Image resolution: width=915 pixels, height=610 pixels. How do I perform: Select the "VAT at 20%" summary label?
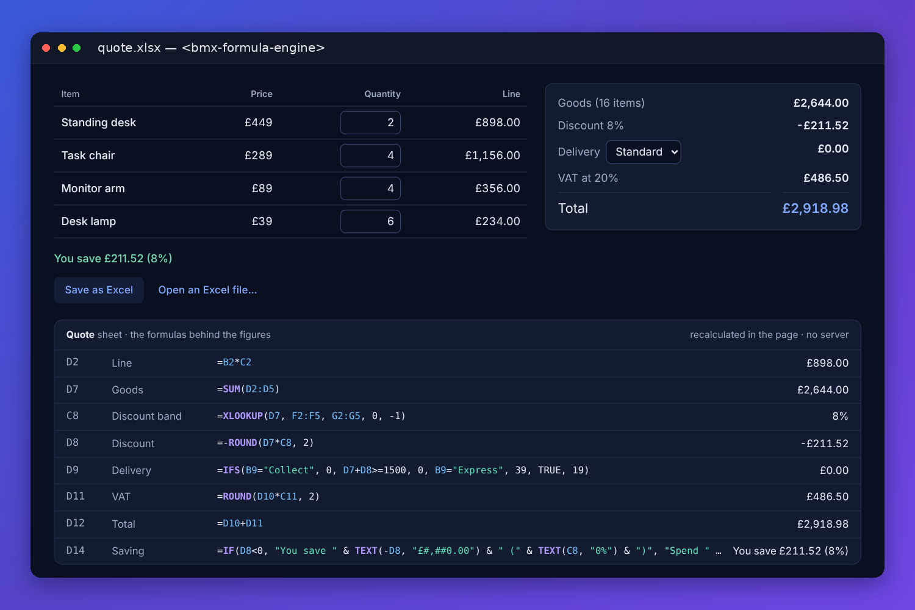coord(588,178)
